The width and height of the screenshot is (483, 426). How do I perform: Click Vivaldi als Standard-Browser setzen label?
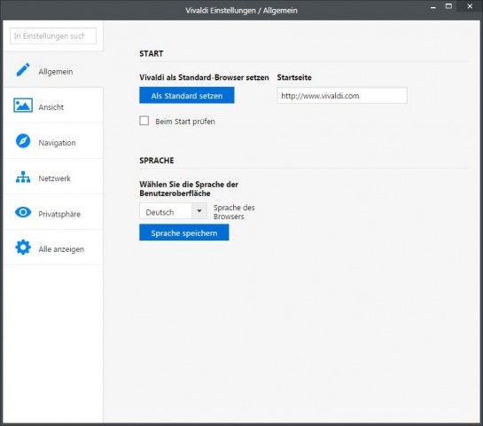[x=204, y=77]
